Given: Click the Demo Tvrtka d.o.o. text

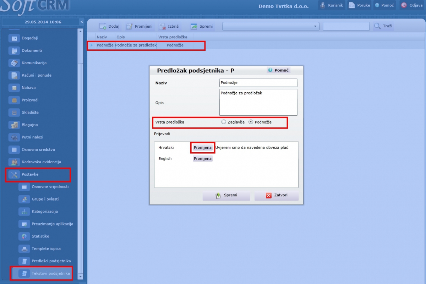Looking at the screenshot, I should point(283,6).
